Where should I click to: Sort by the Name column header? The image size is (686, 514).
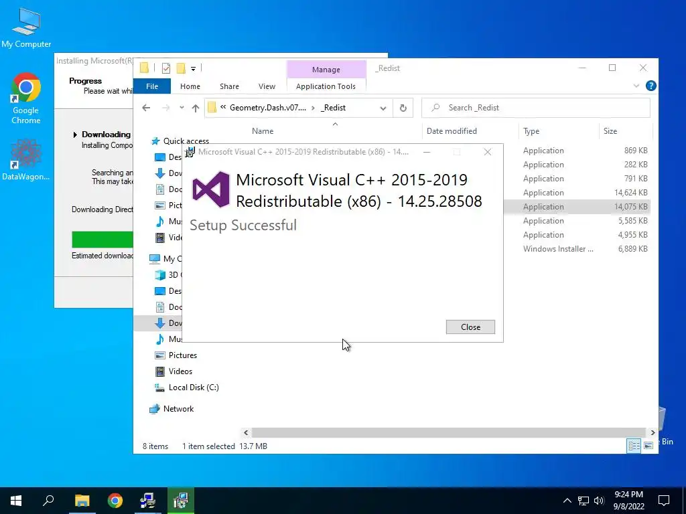click(263, 131)
